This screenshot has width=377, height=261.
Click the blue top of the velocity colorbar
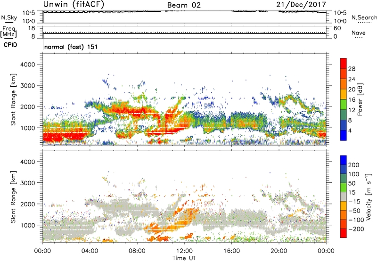pyautogui.click(x=344, y=160)
